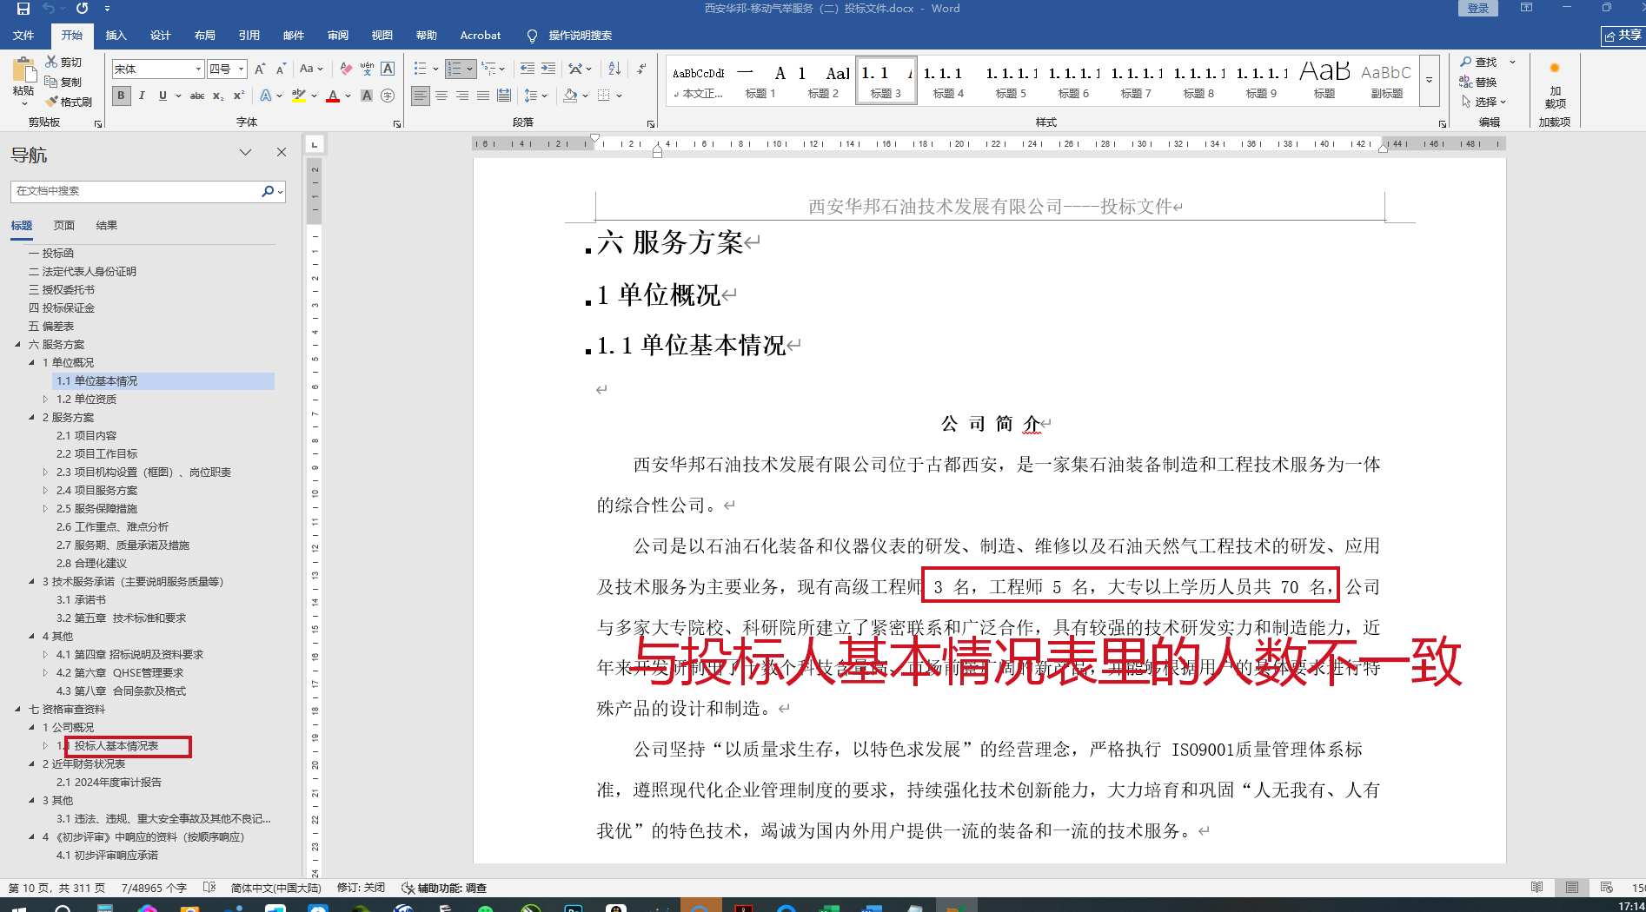Align text right
The image size is (1646, 912).
462,96
